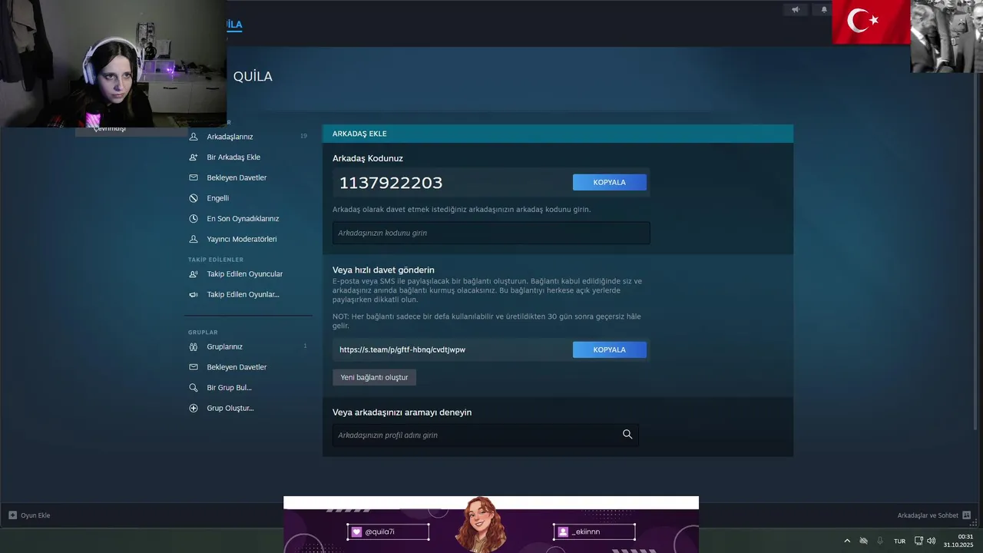This screenshot has width=983, height=553.
Task: Click the chat icon beside Arkadaşlar ve Sohbet
Action: [x=967, y=515]
